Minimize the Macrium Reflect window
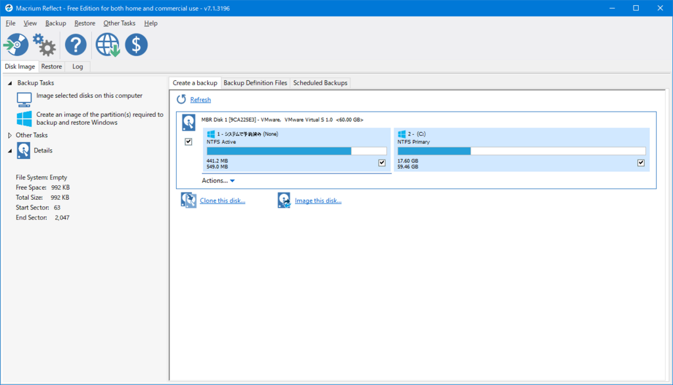Screen dimensions: 673x385 point(612,8)
